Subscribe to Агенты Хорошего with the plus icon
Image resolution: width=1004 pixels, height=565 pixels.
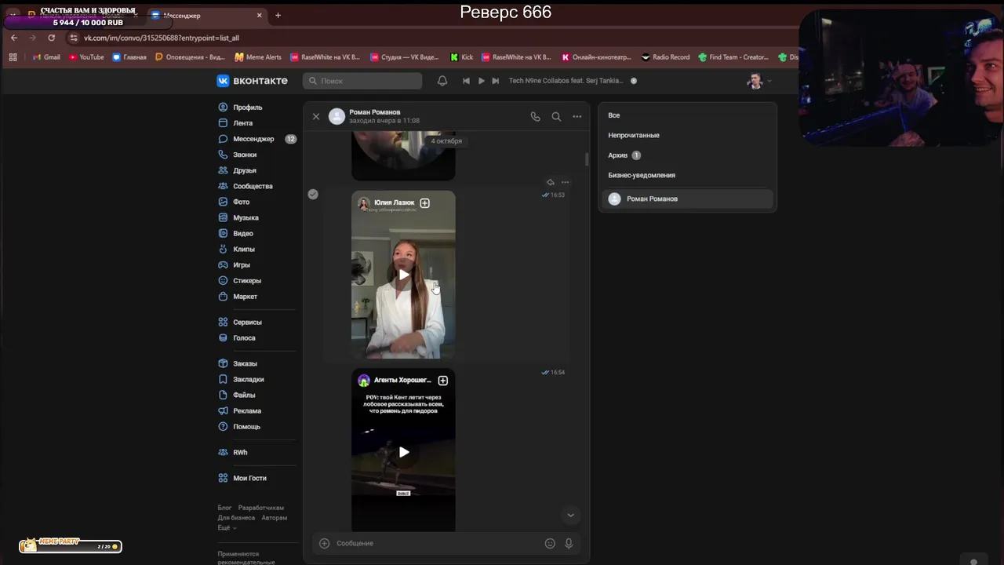point(443,381)
